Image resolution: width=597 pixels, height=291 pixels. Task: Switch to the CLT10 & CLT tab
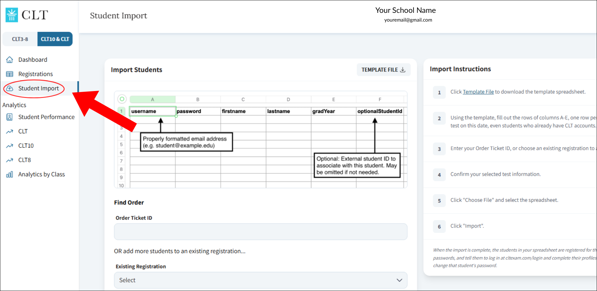[55, 39]
